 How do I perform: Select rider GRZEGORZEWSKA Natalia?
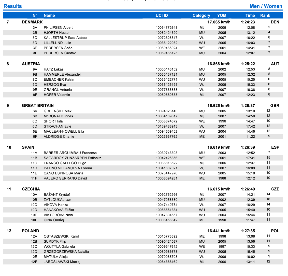click(66, 252)
